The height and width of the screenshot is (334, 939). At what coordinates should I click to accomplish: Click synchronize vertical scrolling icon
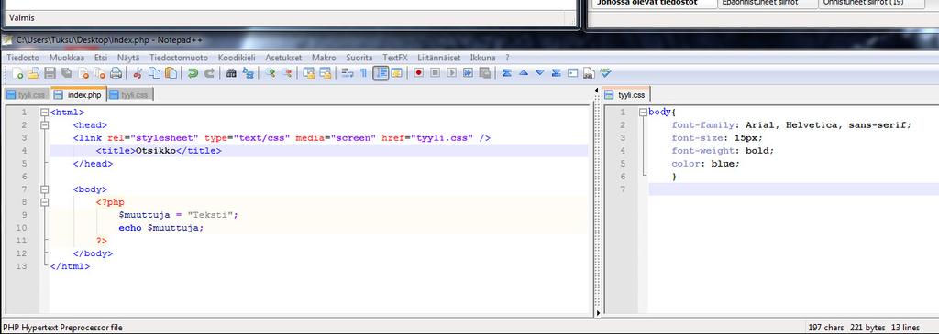coord(309,73)
